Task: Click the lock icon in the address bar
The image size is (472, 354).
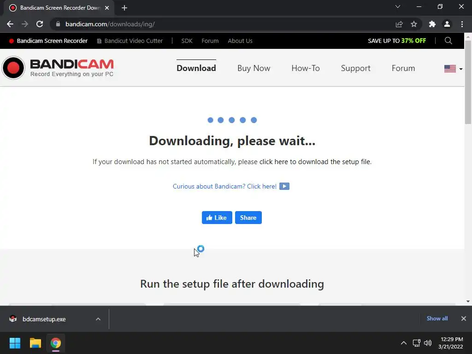Action: 58,24
